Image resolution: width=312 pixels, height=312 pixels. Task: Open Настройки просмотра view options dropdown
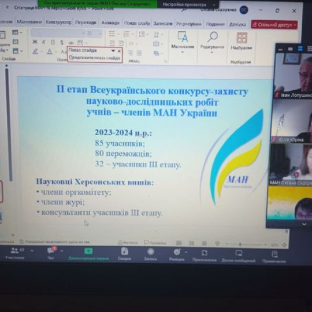point(188,5)
